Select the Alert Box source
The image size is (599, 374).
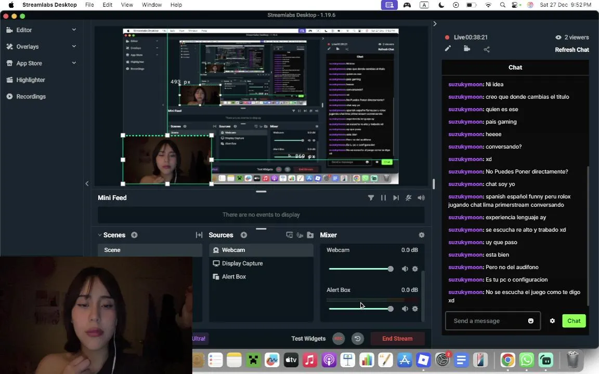262,277
